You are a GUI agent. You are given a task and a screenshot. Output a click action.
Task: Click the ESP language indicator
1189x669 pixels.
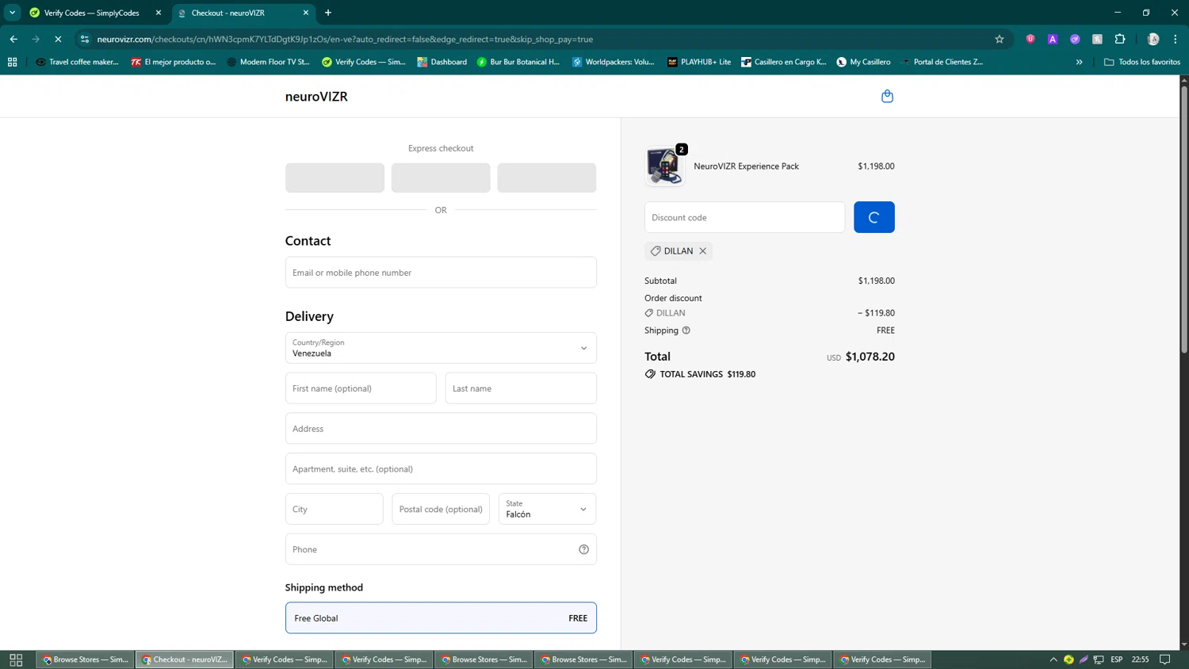(x=1116, y=659)
